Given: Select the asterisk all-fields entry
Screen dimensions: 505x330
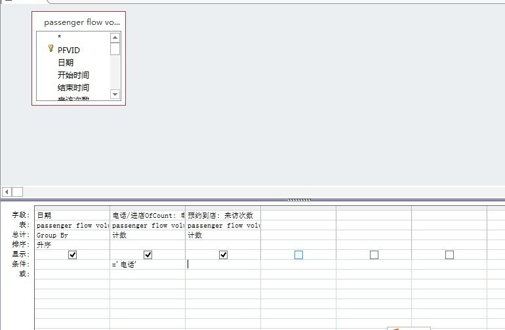Looking at the screenshot, I should pos(59,37).
